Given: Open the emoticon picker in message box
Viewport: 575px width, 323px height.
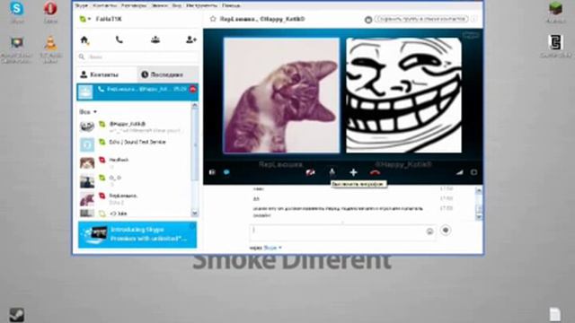Looking at the screenshot, I should [429, 231].
